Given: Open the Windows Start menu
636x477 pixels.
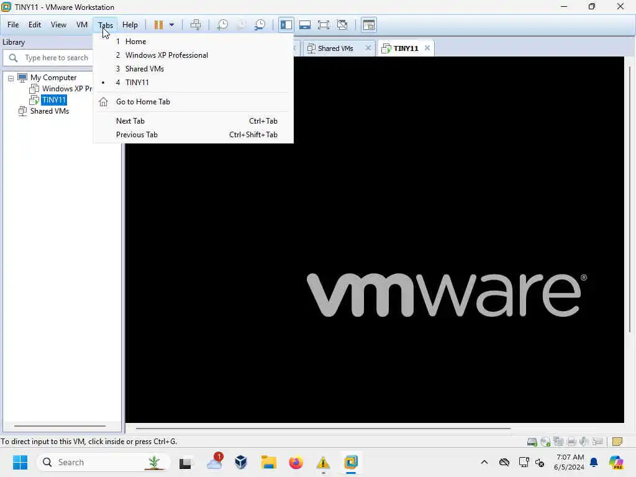Looking at the screenshot, I should pyautogui.click(x=20, y=462).
